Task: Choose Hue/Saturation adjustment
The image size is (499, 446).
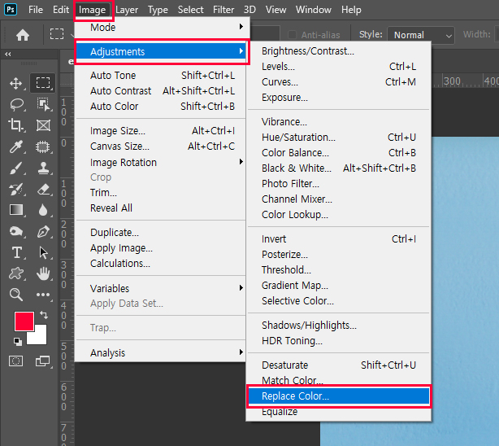Action: pos(339,137)
